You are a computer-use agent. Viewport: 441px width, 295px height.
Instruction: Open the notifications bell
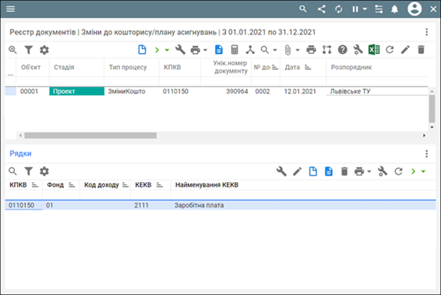pos(394,9)
